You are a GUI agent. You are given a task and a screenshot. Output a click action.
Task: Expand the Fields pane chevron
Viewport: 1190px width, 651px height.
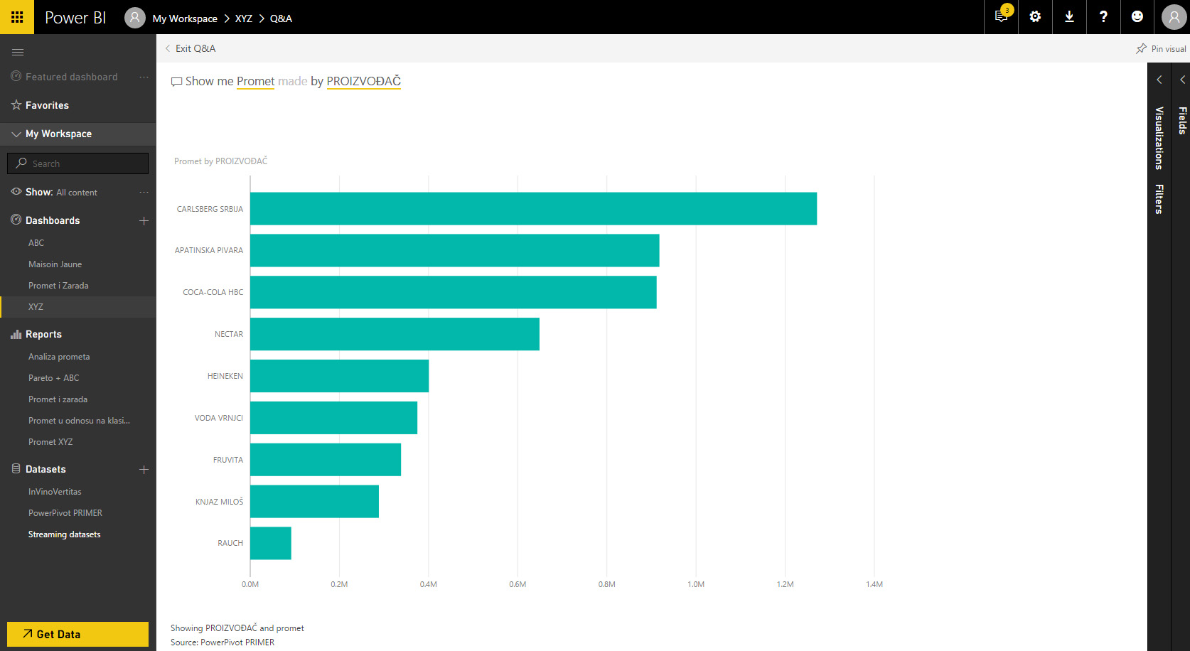click(x=1182, y=80)
